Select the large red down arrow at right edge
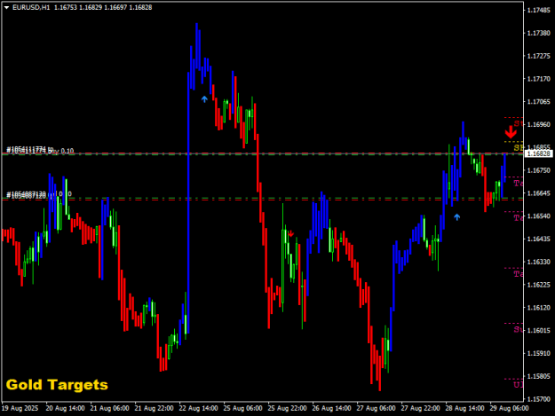 [x=511, y=132]
